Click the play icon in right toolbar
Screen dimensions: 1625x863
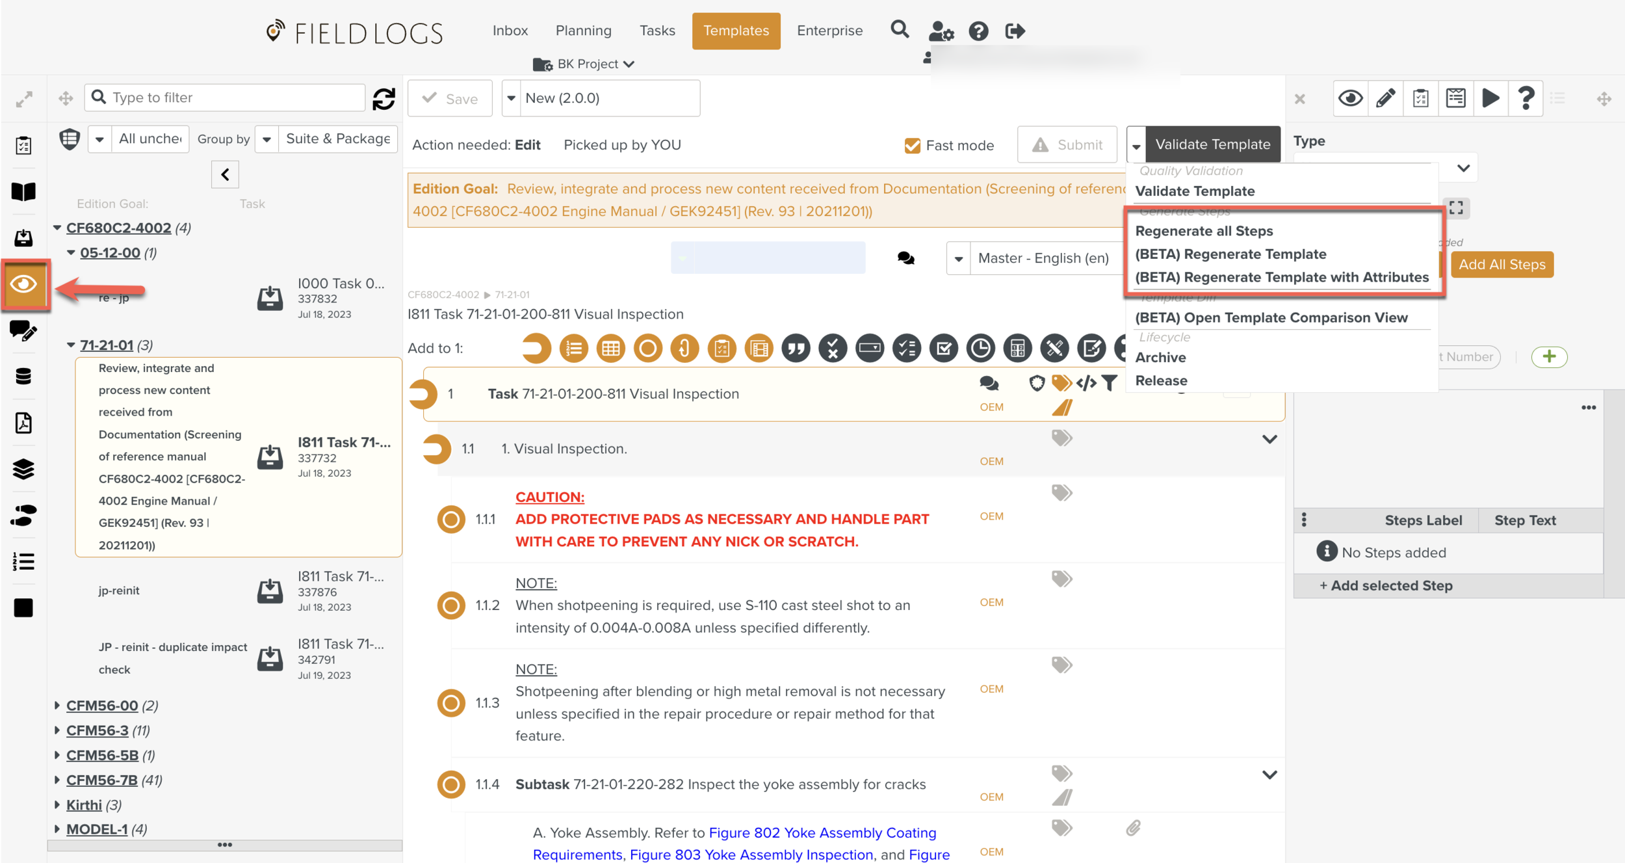click(x=1490, y=98)
